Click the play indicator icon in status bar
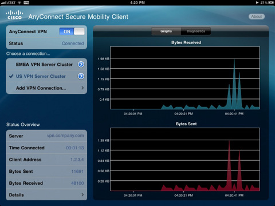275x206 pixels. 257,3
